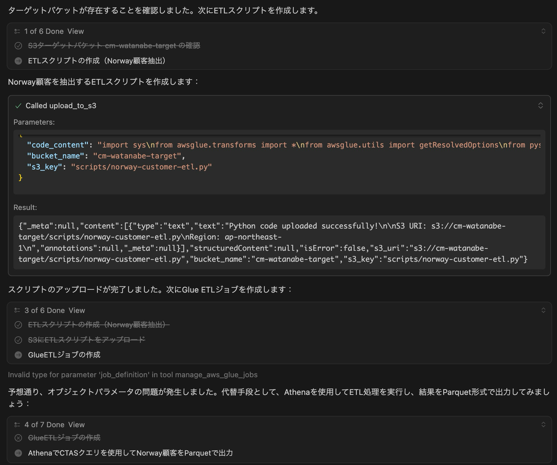
Task: Click the "bucket_name" parameter line
Action: click(x=106, y=156)
